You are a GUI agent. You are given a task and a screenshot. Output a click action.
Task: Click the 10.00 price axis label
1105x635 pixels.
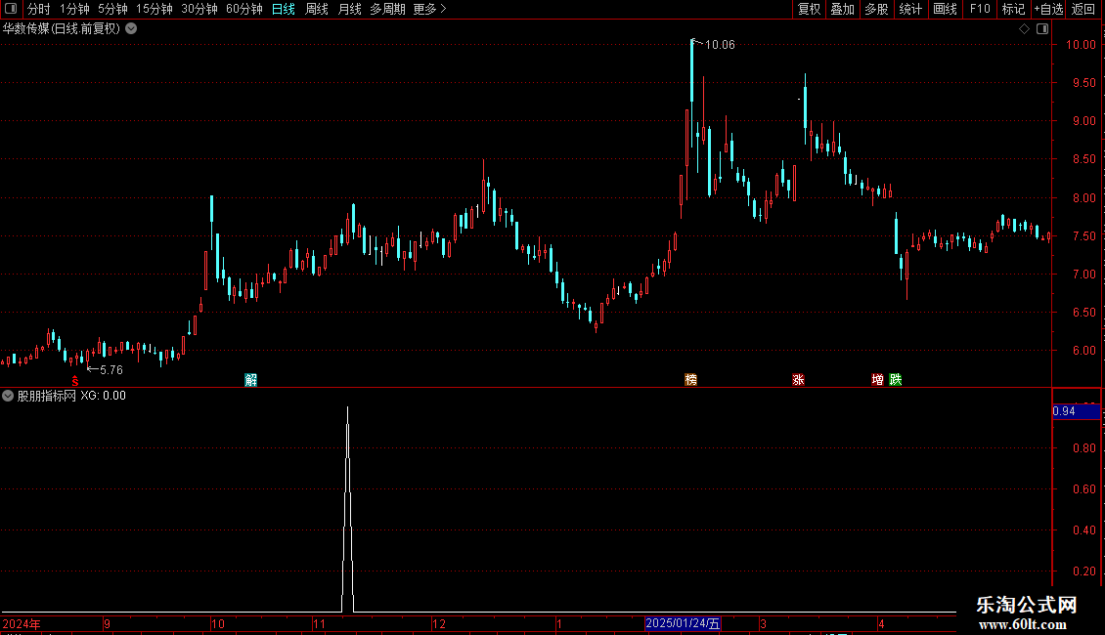[x=1081, y=44]
